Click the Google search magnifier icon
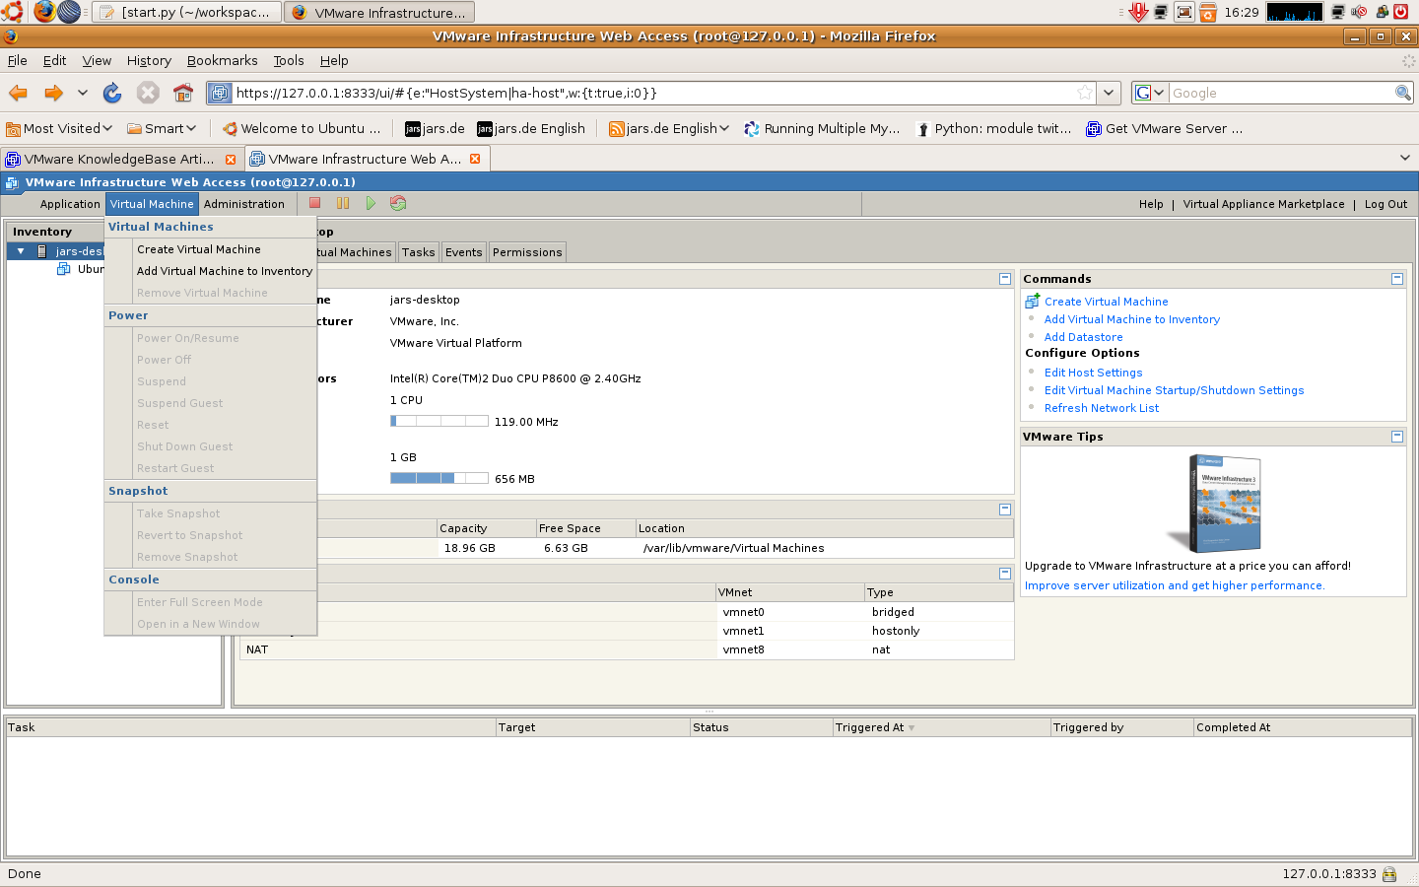Viewport: 1419px width, 887px height. coord(1403,93)
